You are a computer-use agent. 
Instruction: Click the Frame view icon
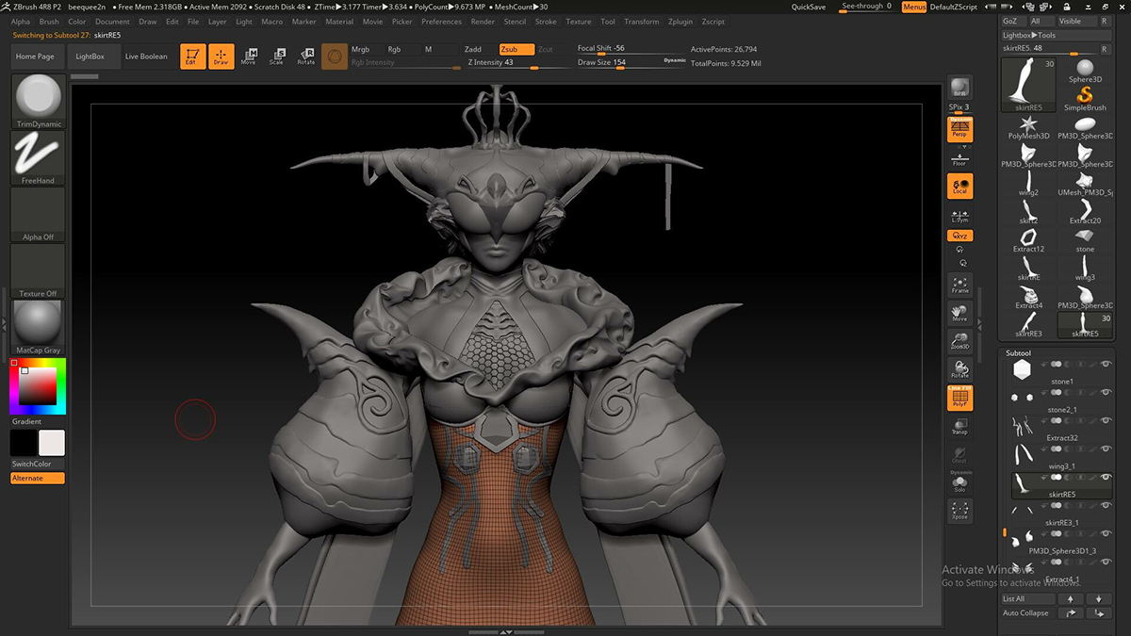[959, 285]
